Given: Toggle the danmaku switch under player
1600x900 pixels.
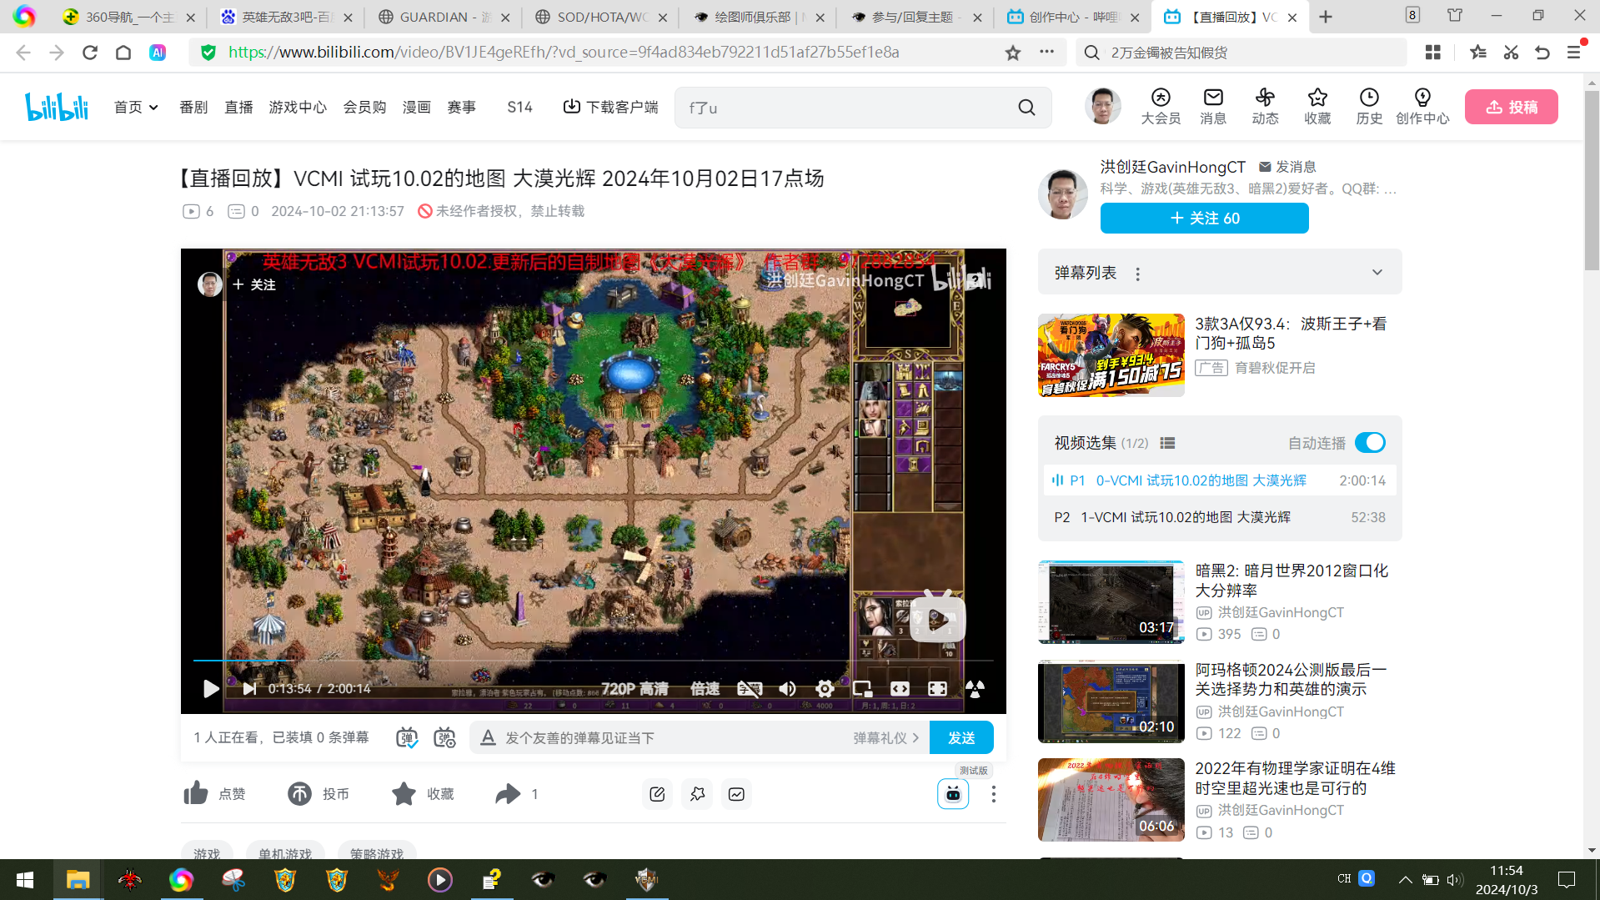Looking at the screenshot, I should [407, 737].
